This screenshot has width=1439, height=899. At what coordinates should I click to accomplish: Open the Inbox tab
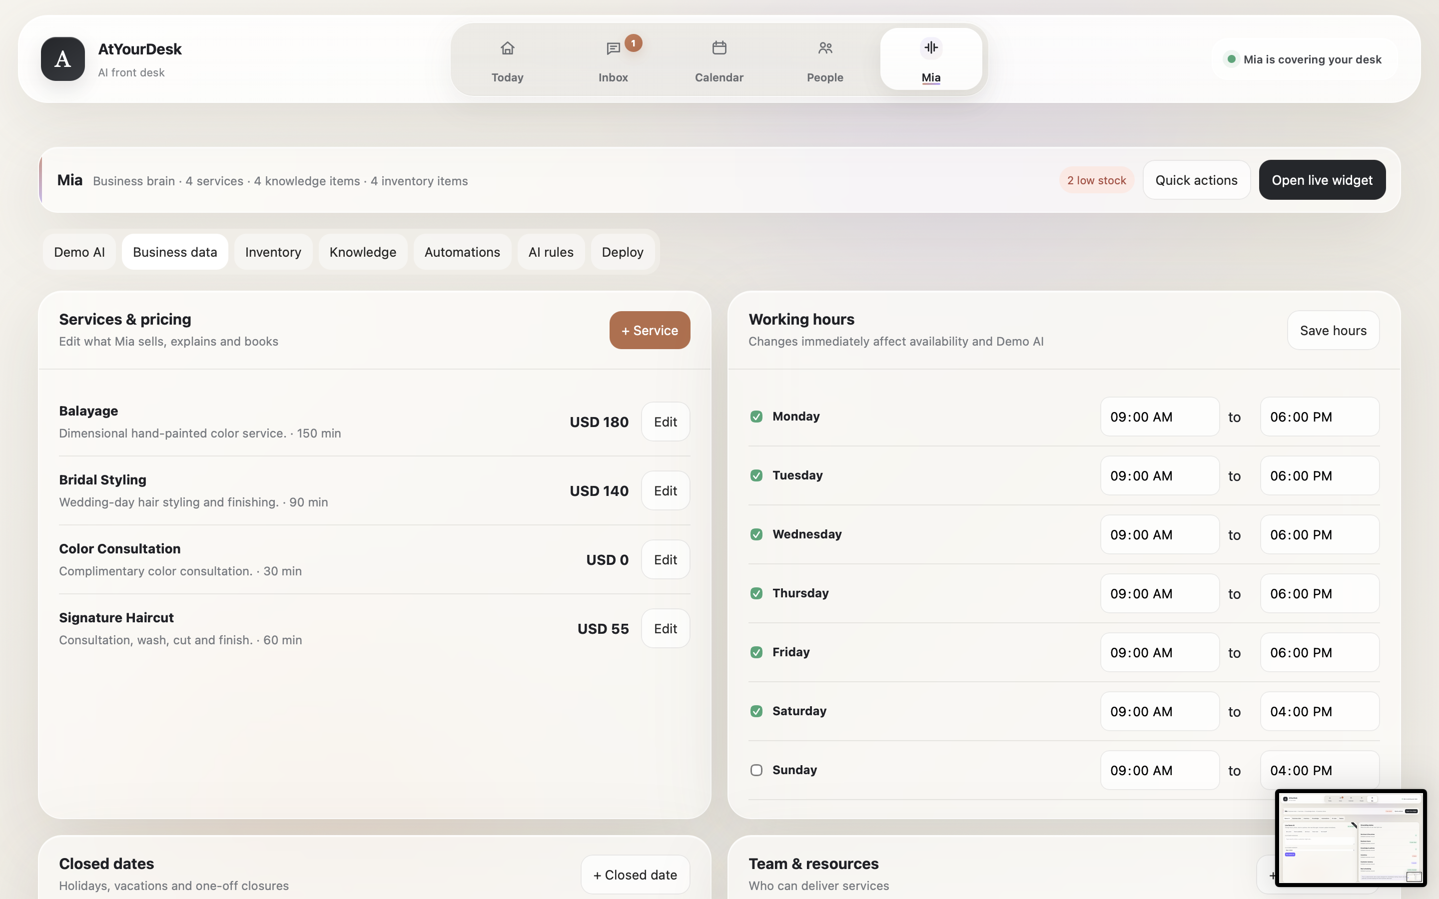point(613,59)
